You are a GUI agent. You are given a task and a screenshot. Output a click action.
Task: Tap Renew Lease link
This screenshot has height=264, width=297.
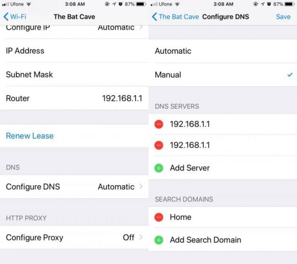[x=30, y=136]
